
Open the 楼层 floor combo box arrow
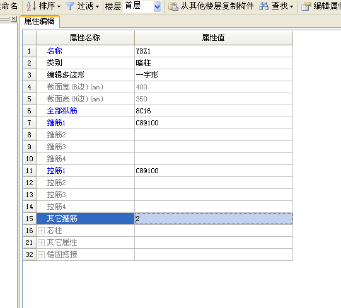pos(157,6)
